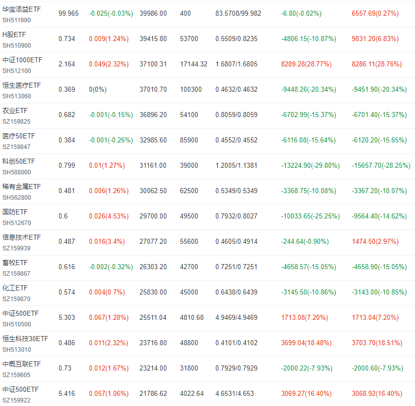This screenshot has height=406, width=415.
Task: Select the gain 1474.50(2.97%)
Action: pos(375,242)
